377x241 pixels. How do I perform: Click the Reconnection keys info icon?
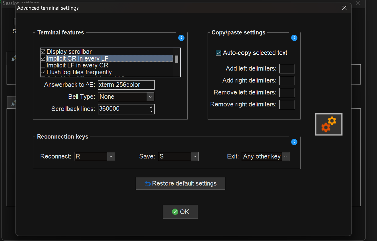coord(294,142)
